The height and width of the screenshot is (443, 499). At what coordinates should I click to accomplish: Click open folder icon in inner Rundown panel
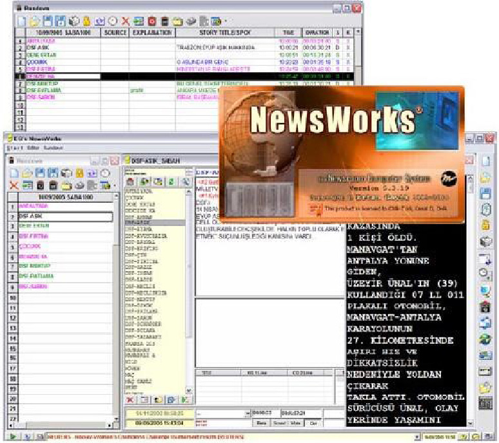tap(27, 173)
